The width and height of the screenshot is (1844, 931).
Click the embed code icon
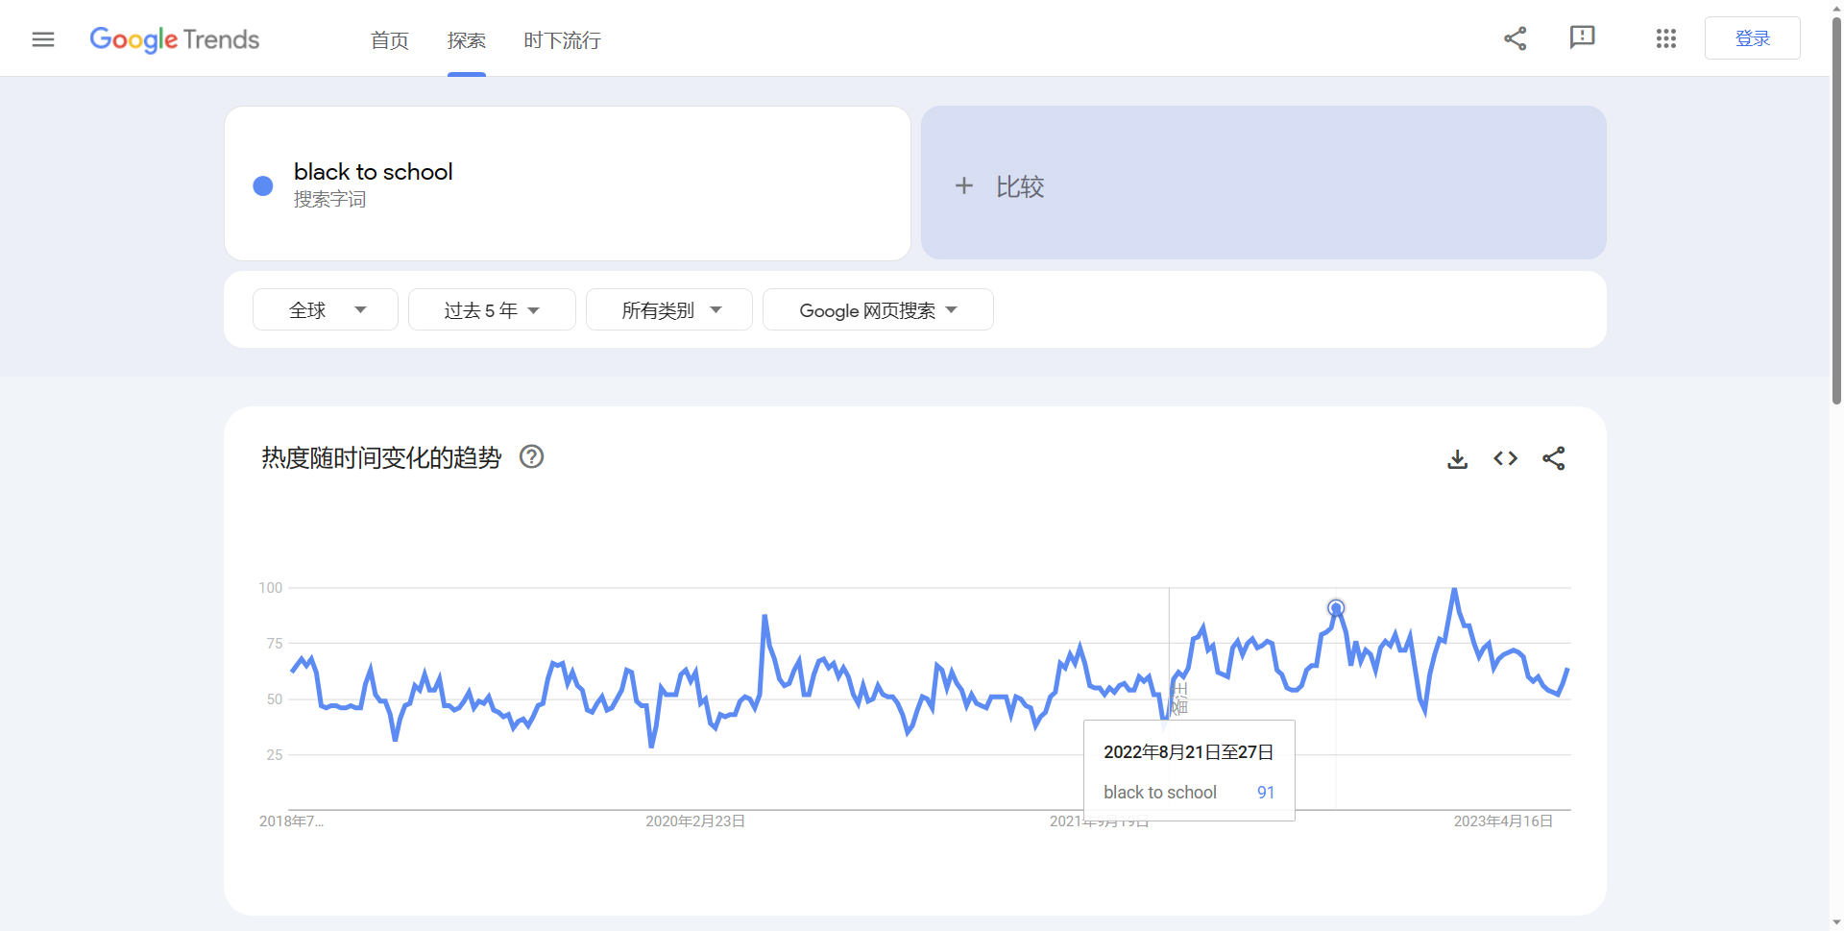coord(1506,459)
